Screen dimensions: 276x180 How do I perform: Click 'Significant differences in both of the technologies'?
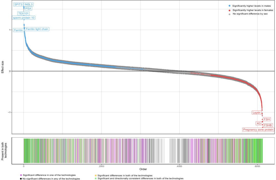pos(125,175)
